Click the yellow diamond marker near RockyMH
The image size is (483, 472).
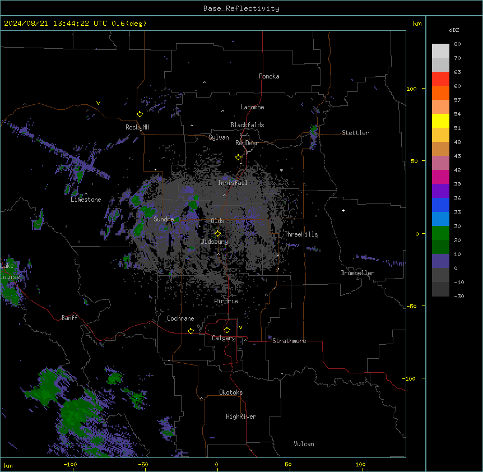pos(140,114)
